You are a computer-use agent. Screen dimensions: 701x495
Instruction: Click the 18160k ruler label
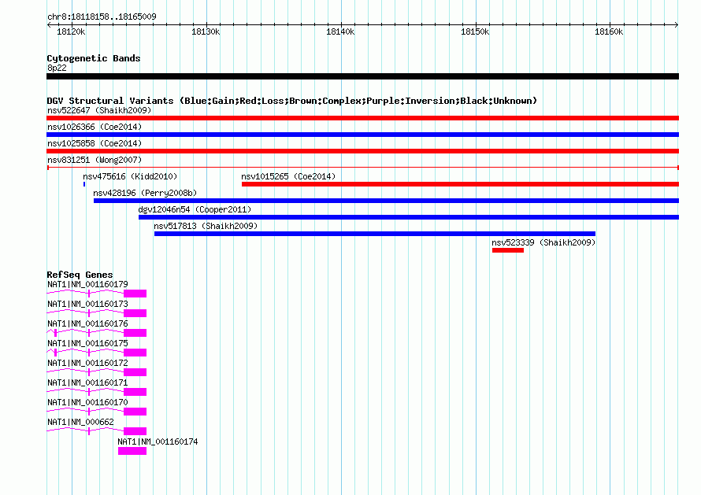(x=609, y=31)
